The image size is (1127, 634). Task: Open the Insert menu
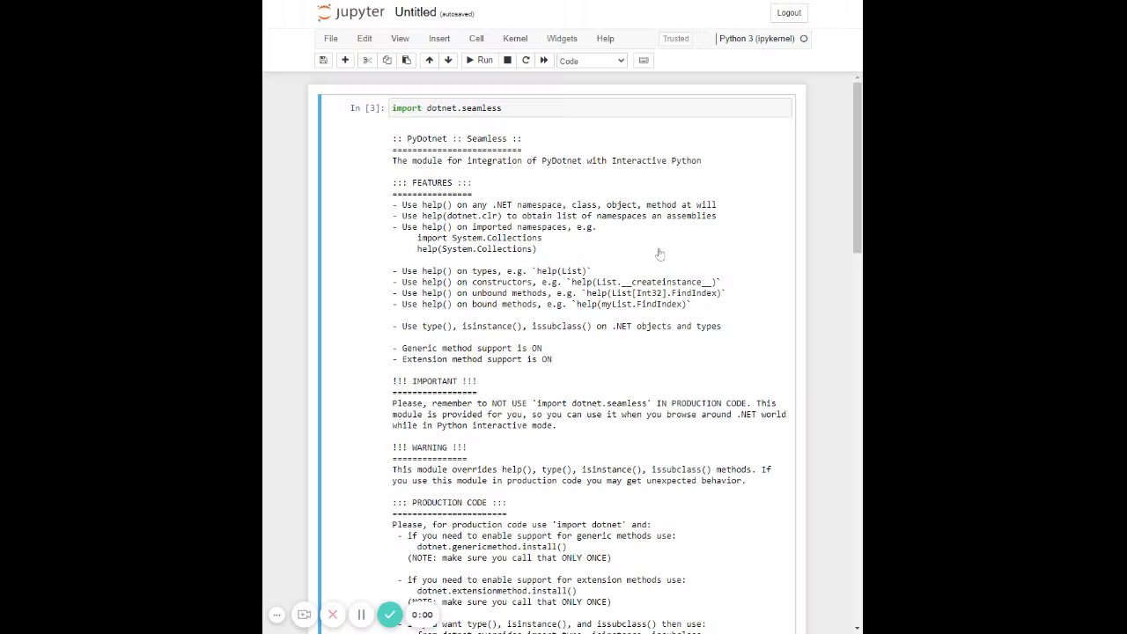click(439, 39)
